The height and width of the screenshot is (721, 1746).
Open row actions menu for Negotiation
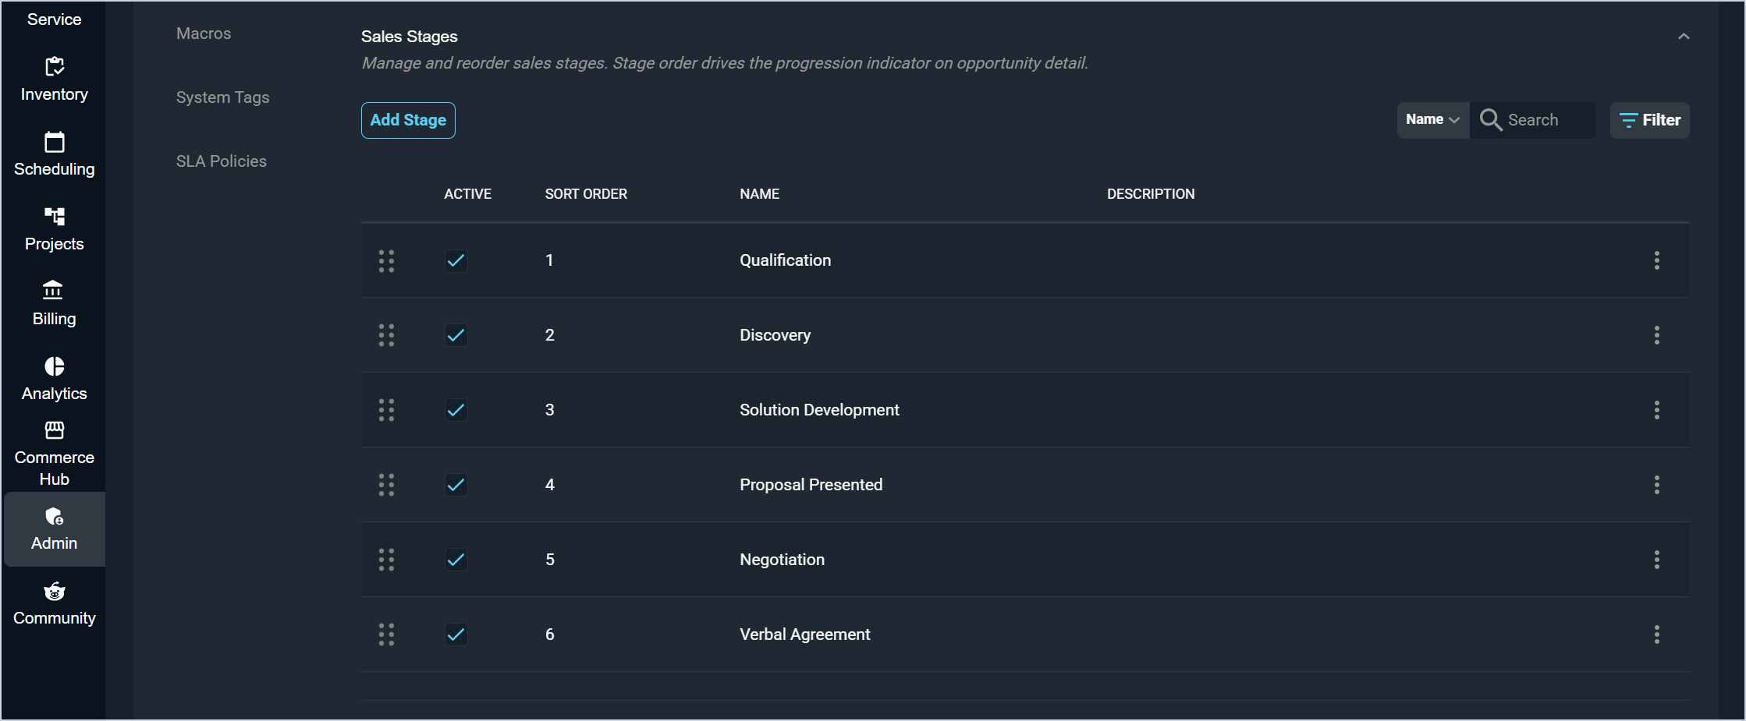coord(1656,560)
